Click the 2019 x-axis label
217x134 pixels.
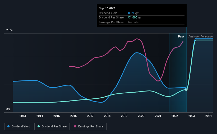coord(124,116)
